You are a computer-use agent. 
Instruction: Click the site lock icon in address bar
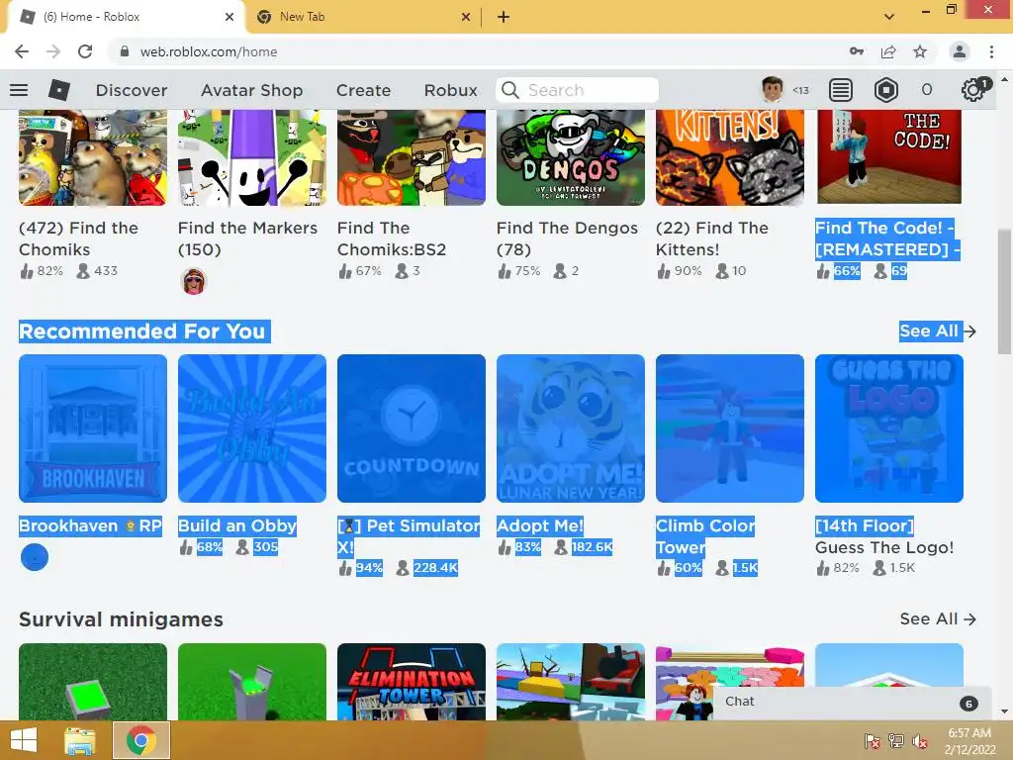tap(125, 51)
